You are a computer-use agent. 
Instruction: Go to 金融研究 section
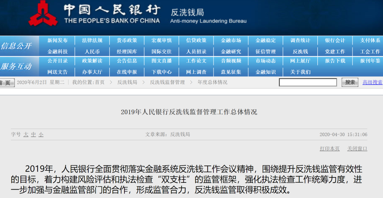click(231, 52)
